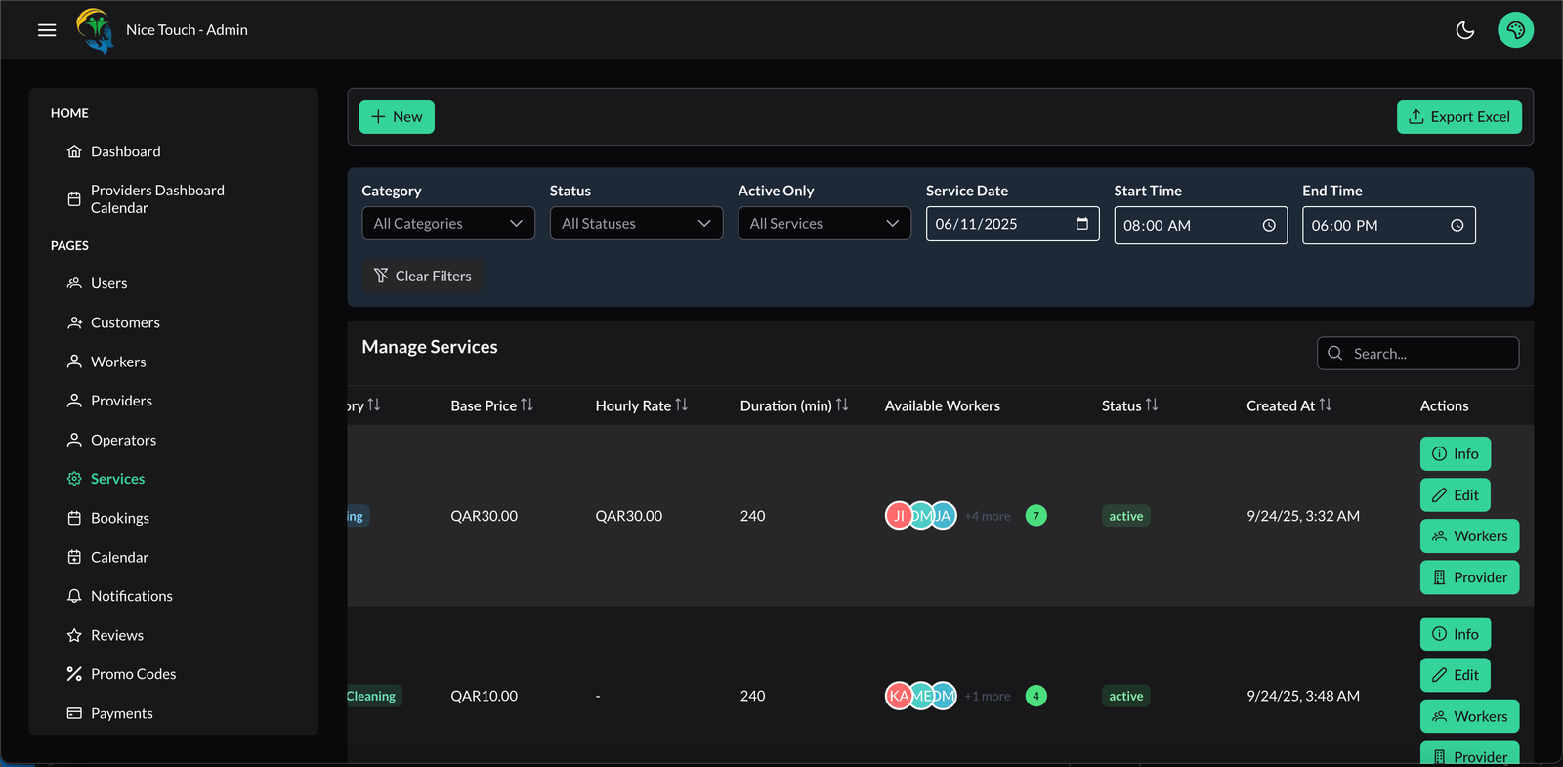Click clock icon in End Time field
The image size is (1563, 767).
(x=1457, y=225)
